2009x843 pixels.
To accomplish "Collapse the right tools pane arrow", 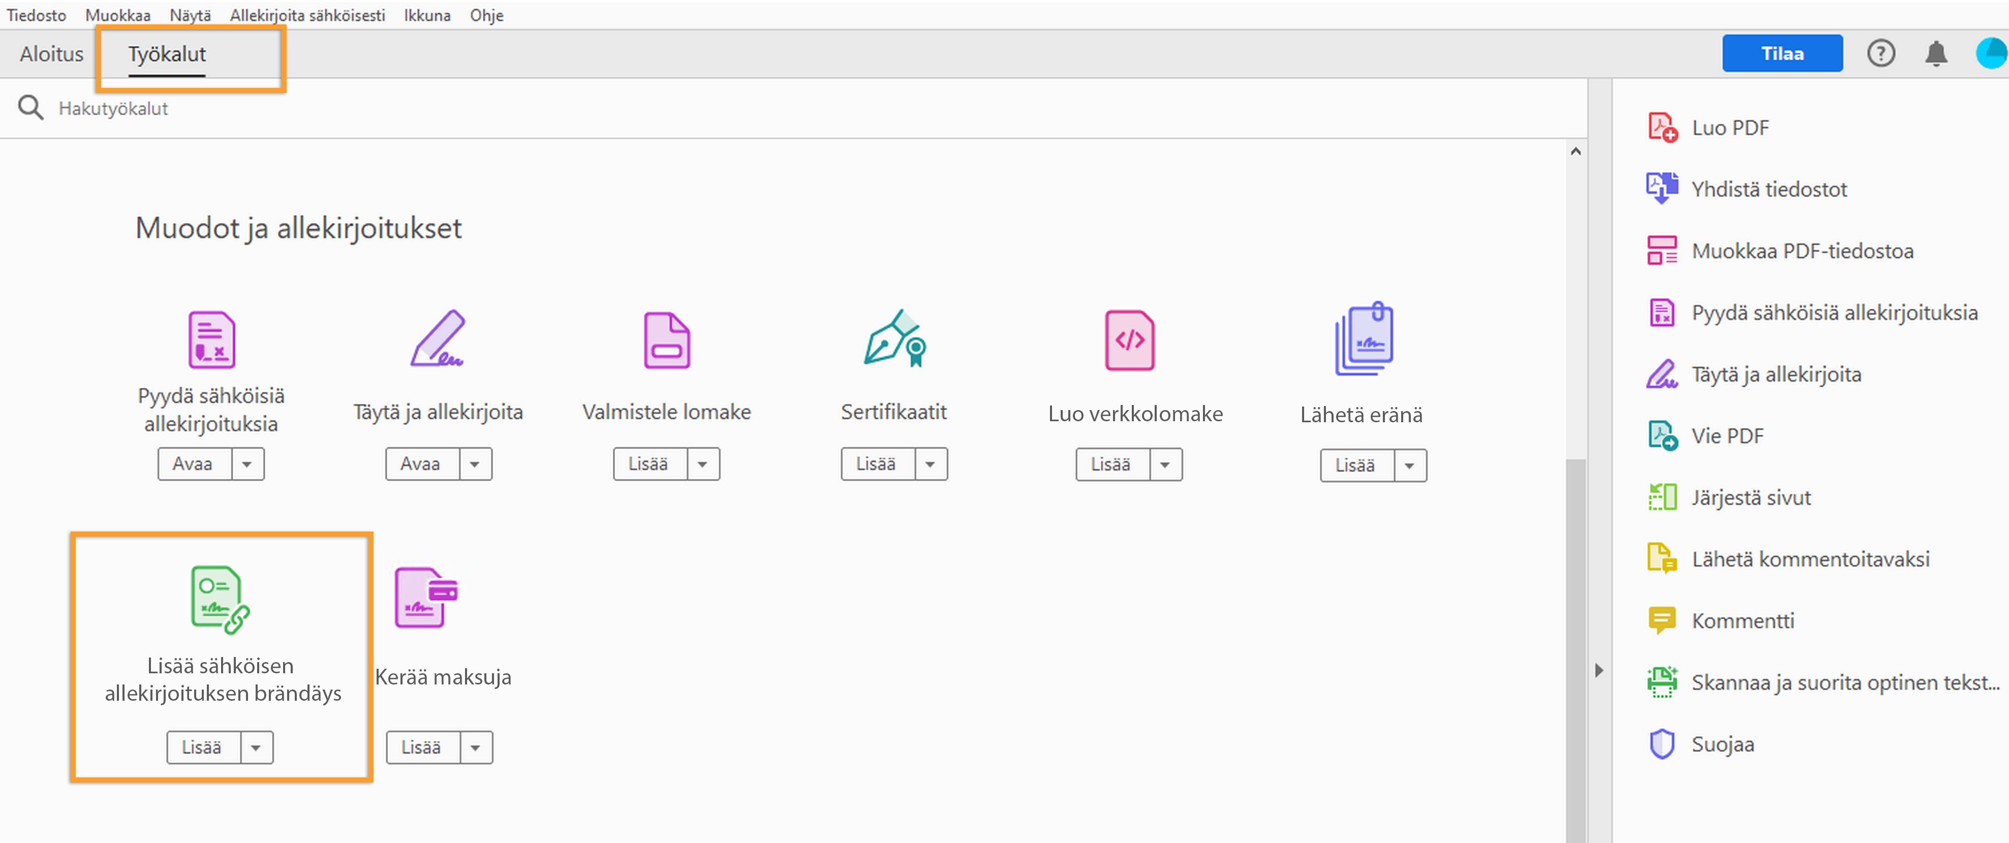I will (x=1599, y=671).
